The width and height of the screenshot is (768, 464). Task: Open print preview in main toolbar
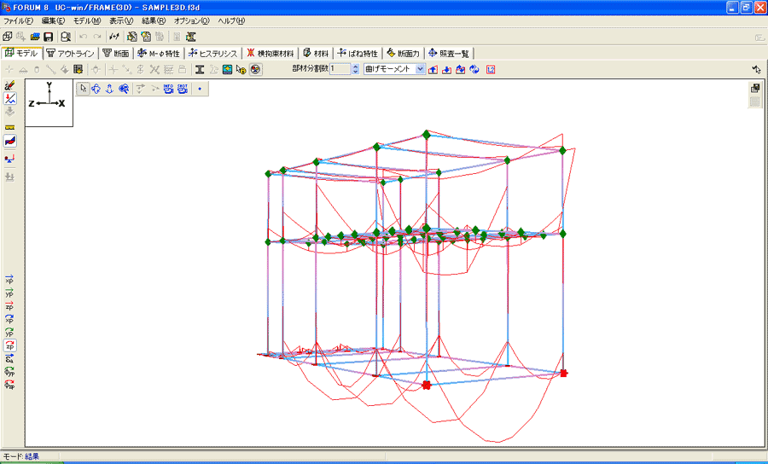tap(66, 37)
